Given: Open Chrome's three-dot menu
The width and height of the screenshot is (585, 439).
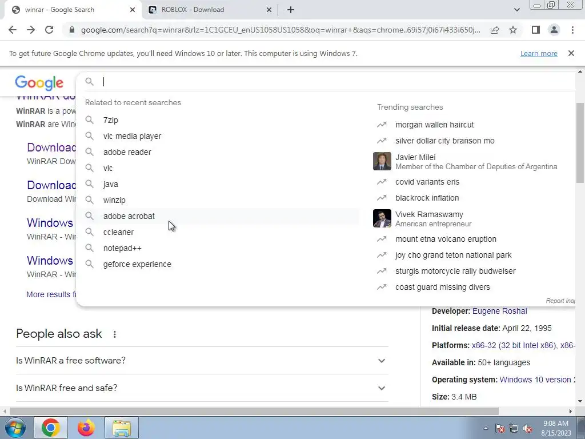Looking at the screenshot, I should click(572, 30).
